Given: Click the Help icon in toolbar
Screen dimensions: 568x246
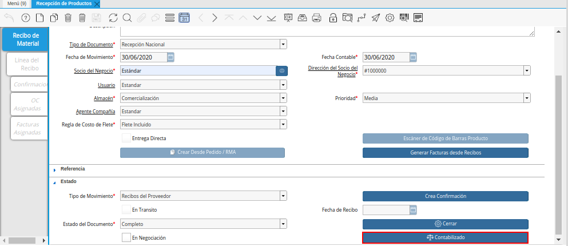Looking at the screenshot, I should (x=25, y=18).
